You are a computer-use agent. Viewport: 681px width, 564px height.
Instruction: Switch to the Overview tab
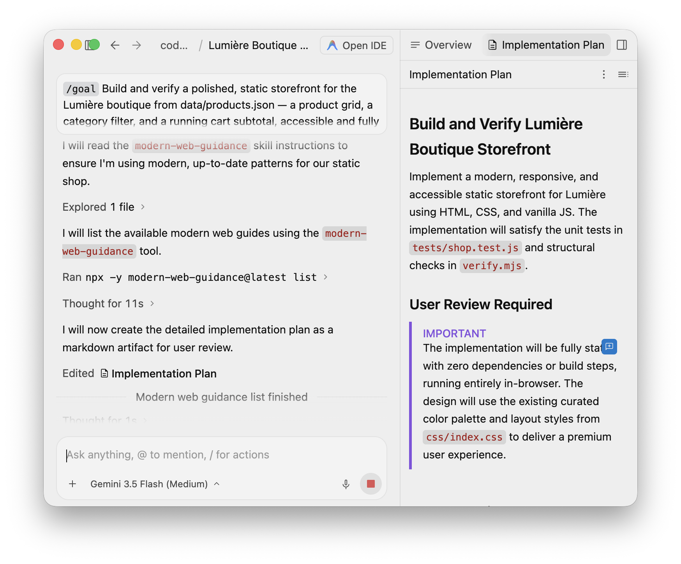coord(441,45)
